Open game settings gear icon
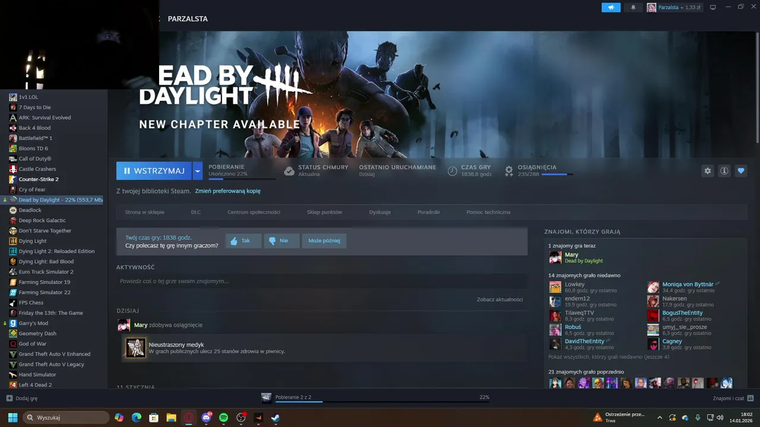This screenshot has height=427, width=760. click(x=707, y=171)
